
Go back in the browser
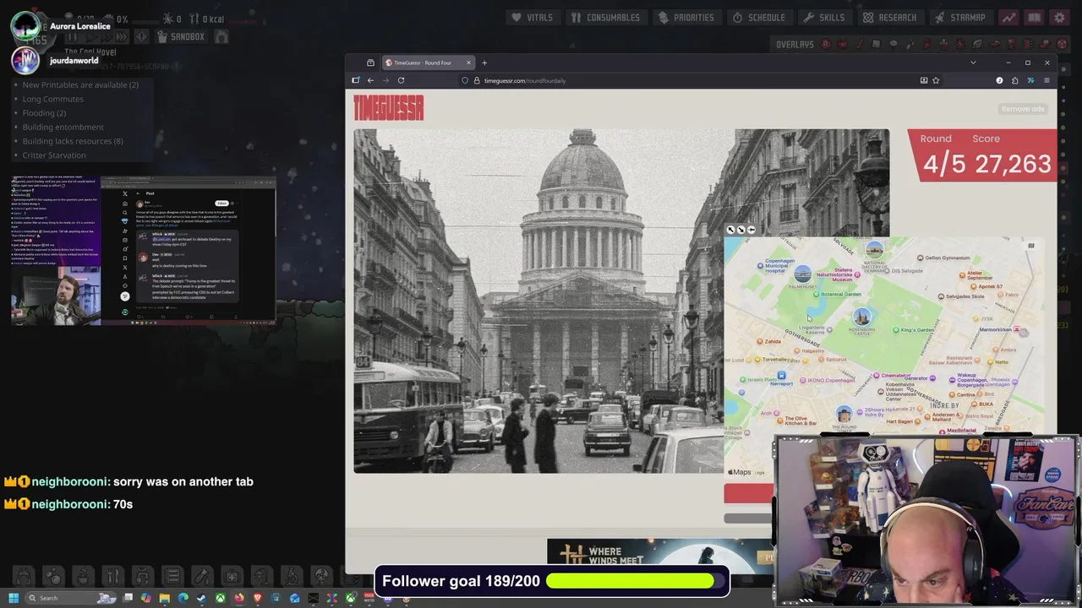[370, 80]
